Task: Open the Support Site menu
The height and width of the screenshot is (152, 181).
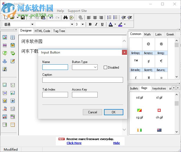Action: pos(77,11)
